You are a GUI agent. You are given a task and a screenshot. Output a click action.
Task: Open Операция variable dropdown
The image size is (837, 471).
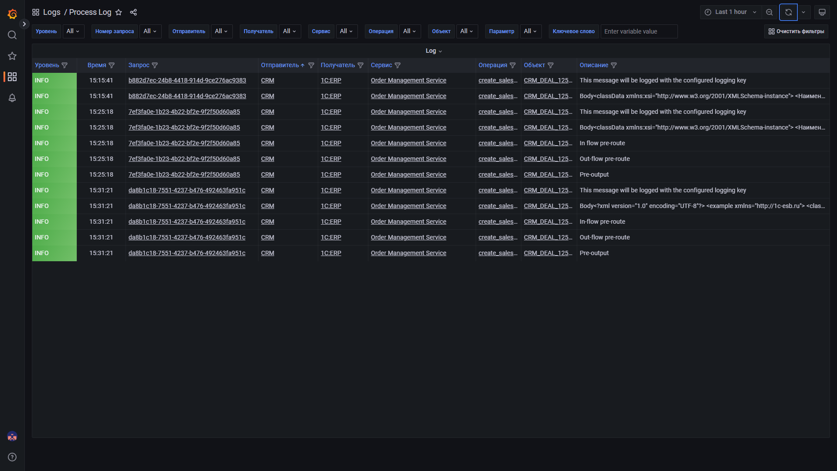[410, 31]
